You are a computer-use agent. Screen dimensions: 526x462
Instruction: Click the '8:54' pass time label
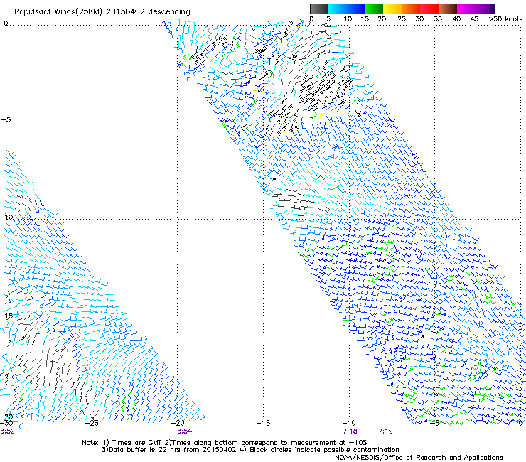tap(185, 431)
